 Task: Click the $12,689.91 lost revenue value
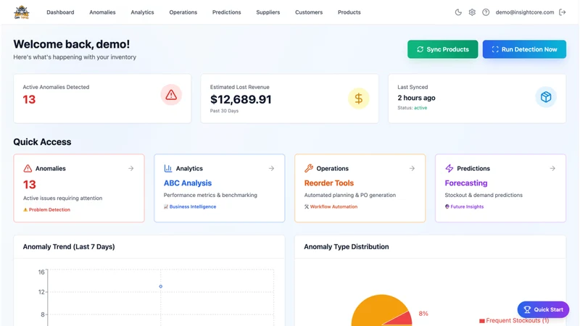(241, 99)
